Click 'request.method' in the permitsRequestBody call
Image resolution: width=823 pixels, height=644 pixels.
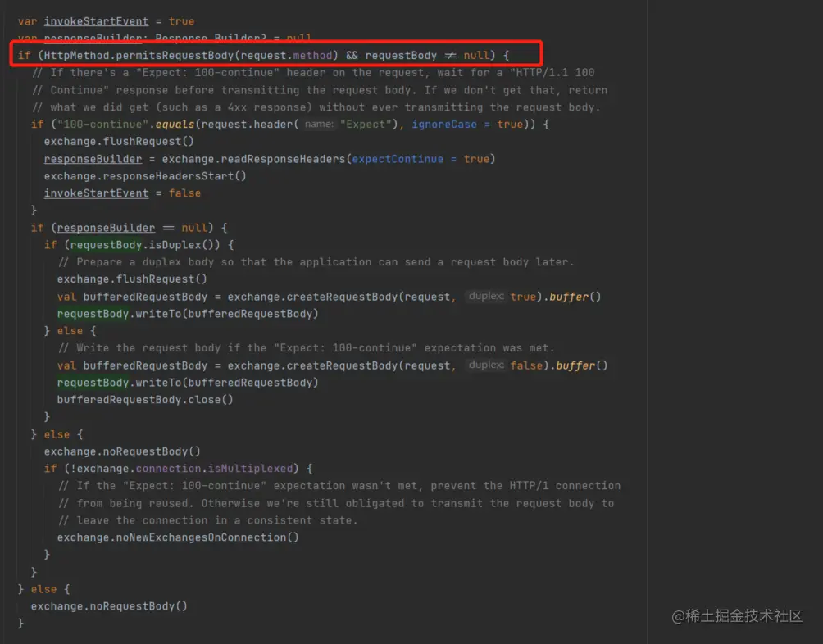(x=287, y=55)
